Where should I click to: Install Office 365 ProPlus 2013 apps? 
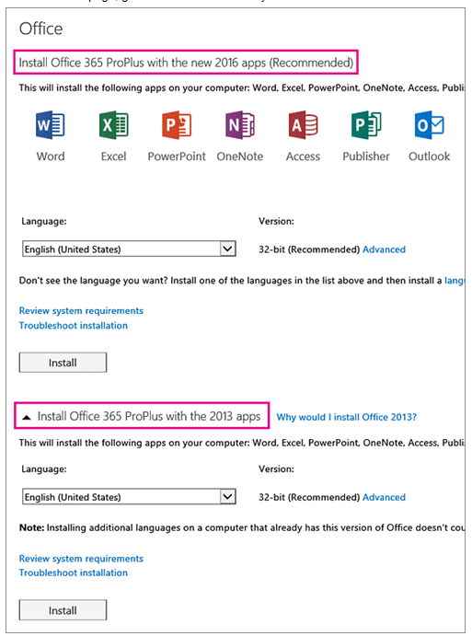point(63,610)
